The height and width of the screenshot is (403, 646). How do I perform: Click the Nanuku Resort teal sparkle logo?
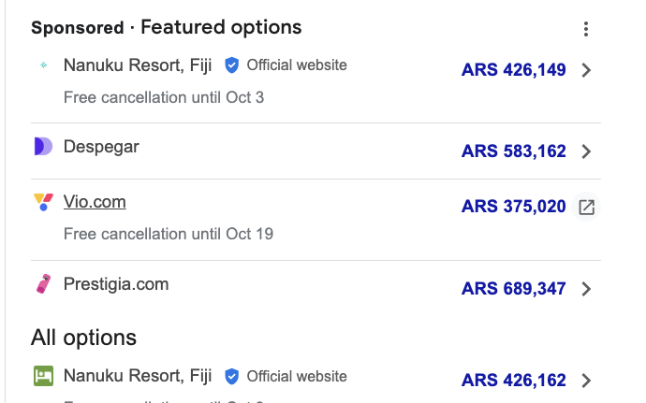point(43,65)
